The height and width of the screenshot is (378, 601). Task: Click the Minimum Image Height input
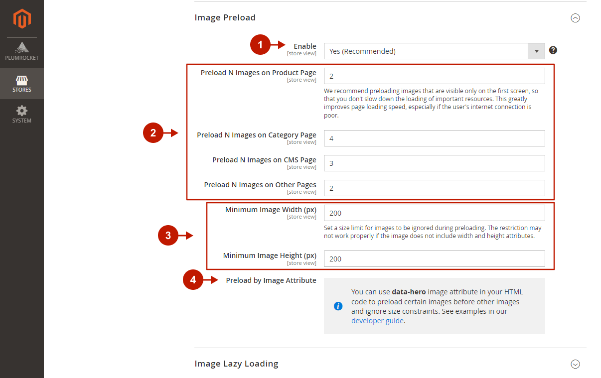[434, 259]
